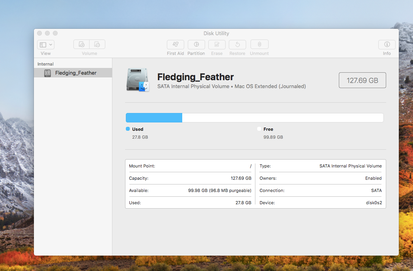Click the Used 27.8 GB table value
This screenshot has height=271, width=413.
pyautogui.click(x=243, y=203)
